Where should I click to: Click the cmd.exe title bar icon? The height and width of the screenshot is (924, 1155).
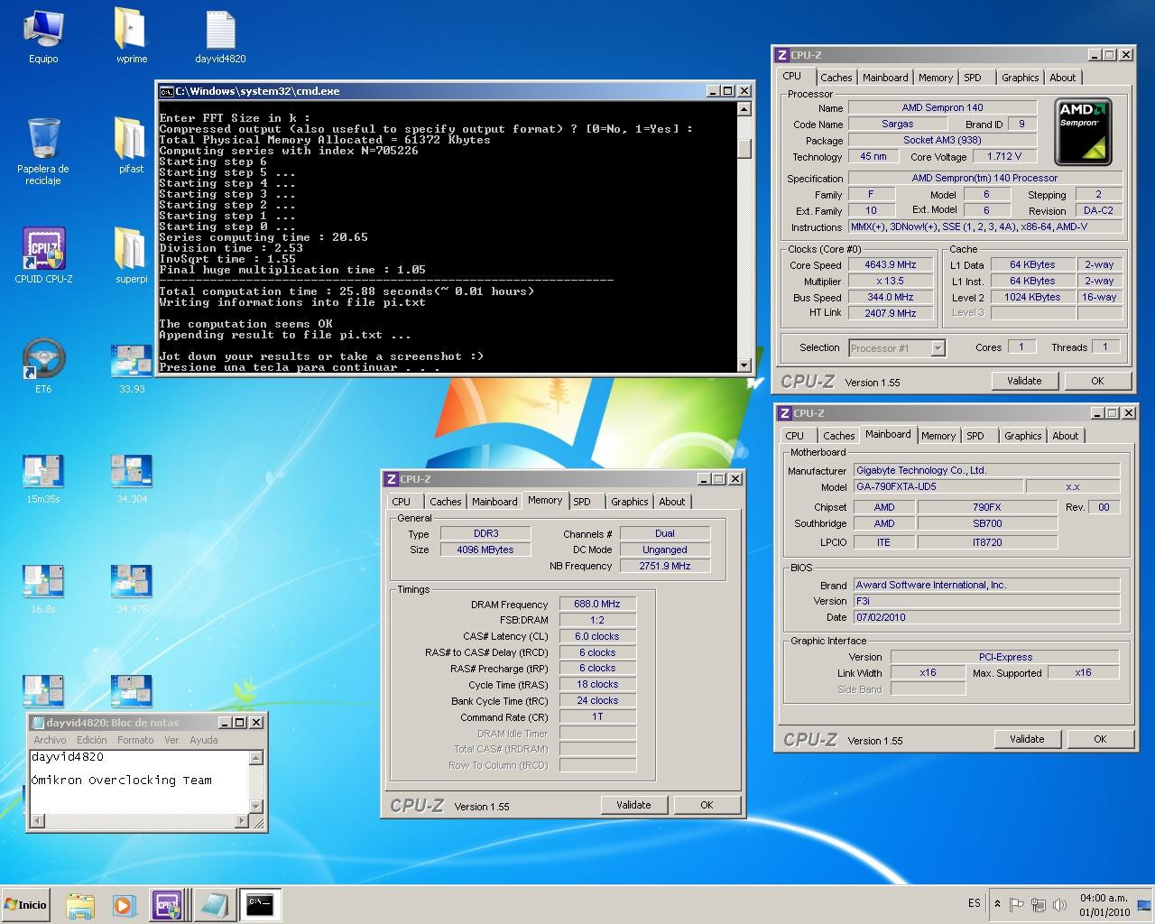tap(166, 91)
